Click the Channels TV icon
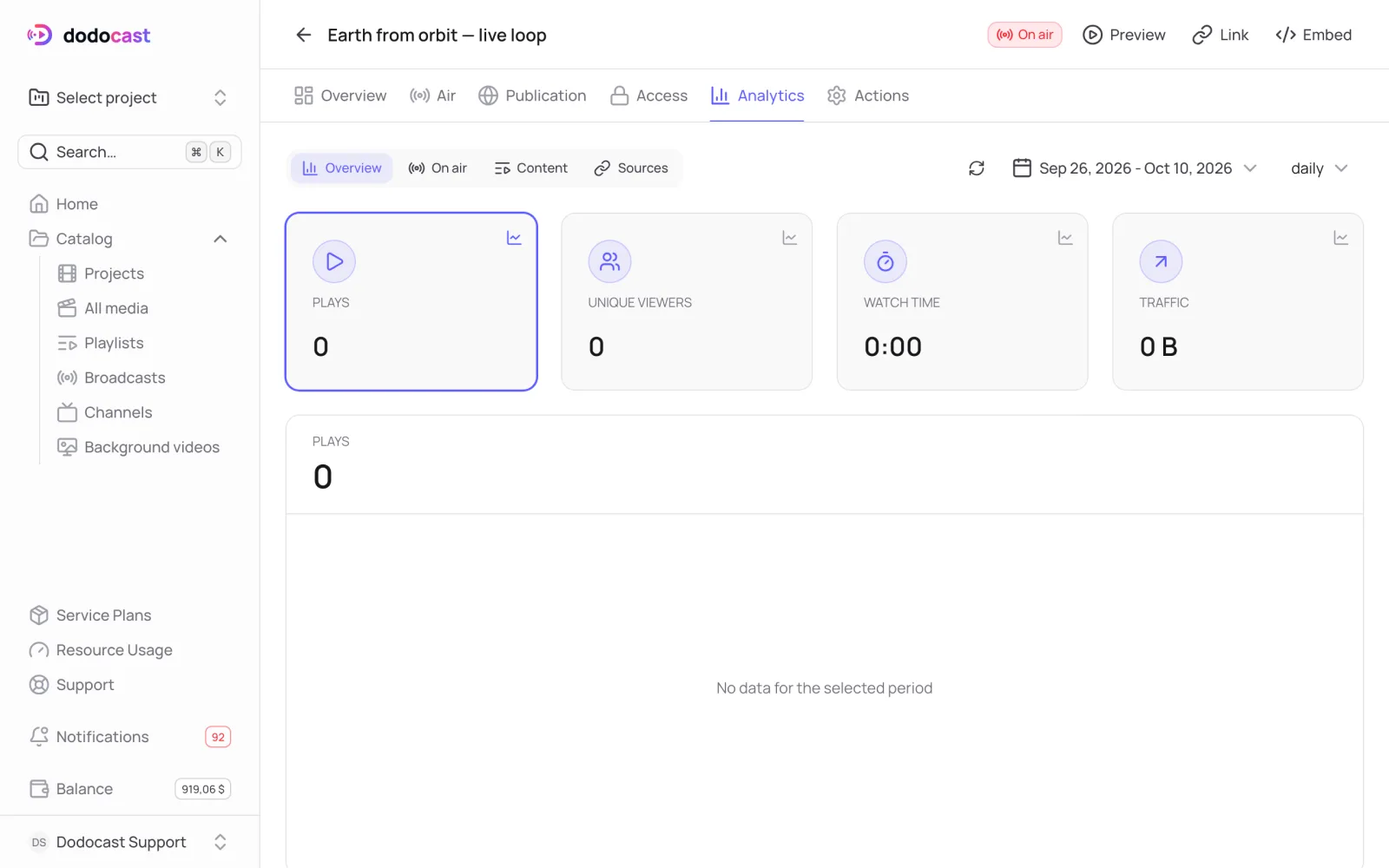 67,412
